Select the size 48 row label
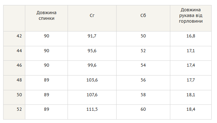The height and width of the screenshot is (123, 217). (19, 80)
